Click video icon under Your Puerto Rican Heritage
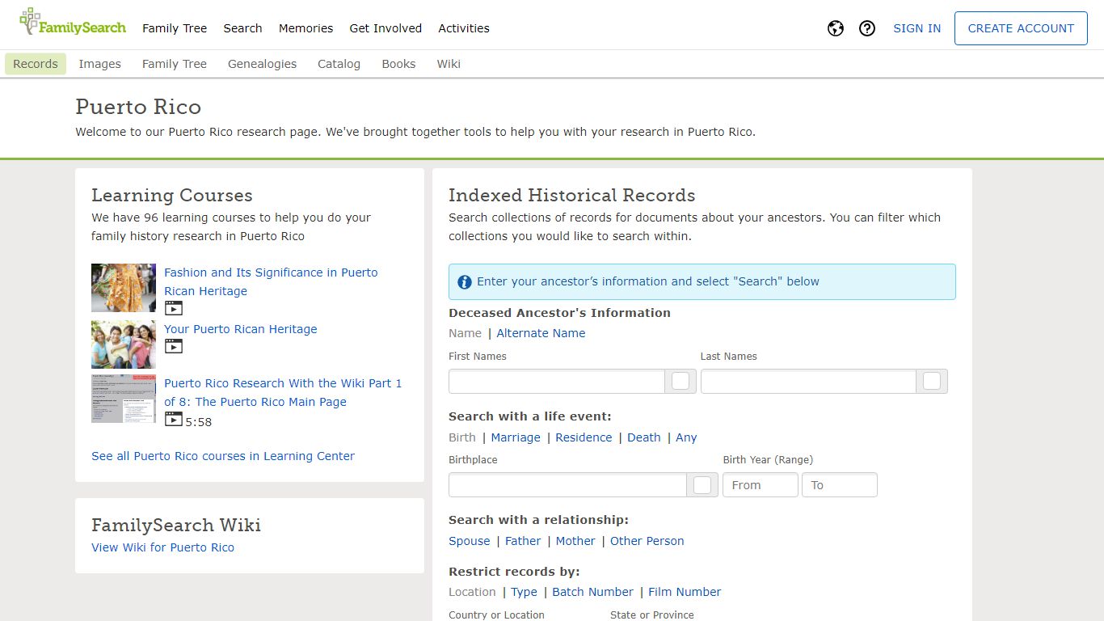This screenshot has width=1104, height=621. pyautogui.click(x=173, y=346)
